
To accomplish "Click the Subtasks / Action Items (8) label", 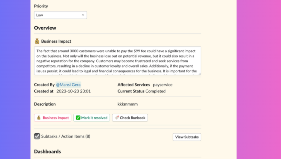I will [x=66, y=136].
